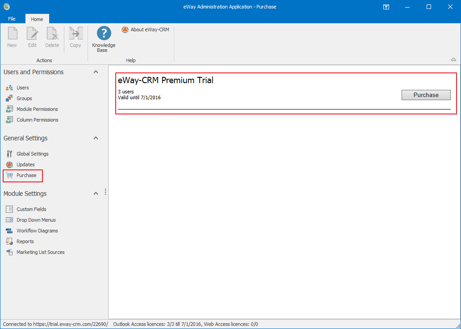This screenshot has width=461, height=329.
Task: Click the 'eWay-CRM Premium Trial' heading
Action: [x=166, y=80]
